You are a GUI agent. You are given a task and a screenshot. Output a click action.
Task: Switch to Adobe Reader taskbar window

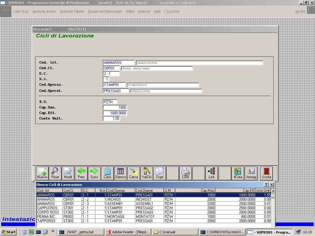click(128, 232)
